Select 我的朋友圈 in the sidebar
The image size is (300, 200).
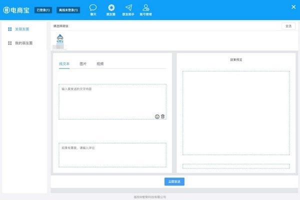tap(23, 43)
